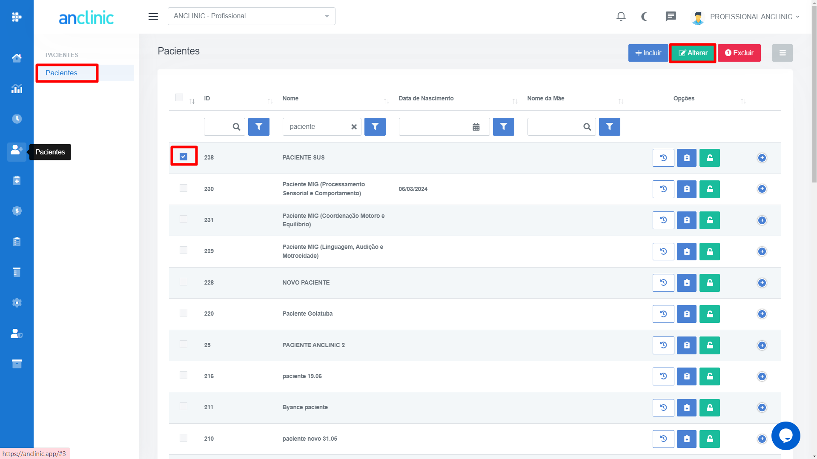
Task: Open the chat messages icon
Action: tap(671, 17)
